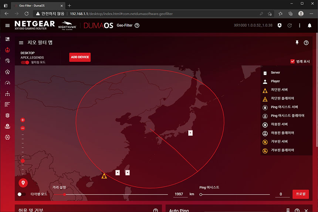Open the browser collections icon
Image resolution: width=318 pixels, height=212 pixels.
[x=290, y=14]
